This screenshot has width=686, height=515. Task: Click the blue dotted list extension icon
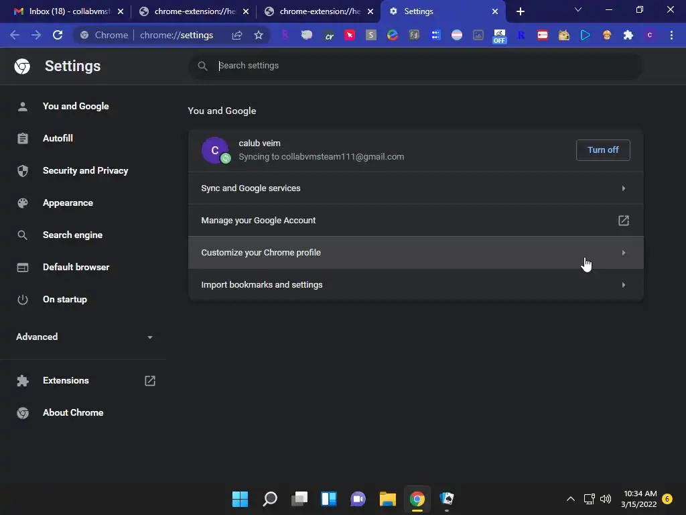[435, 35]
